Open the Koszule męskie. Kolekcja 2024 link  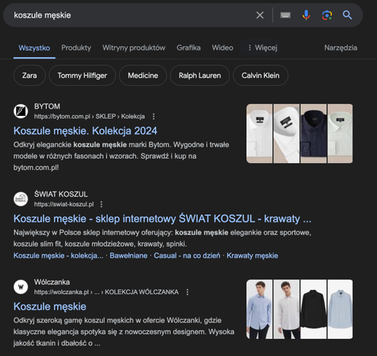85,131
